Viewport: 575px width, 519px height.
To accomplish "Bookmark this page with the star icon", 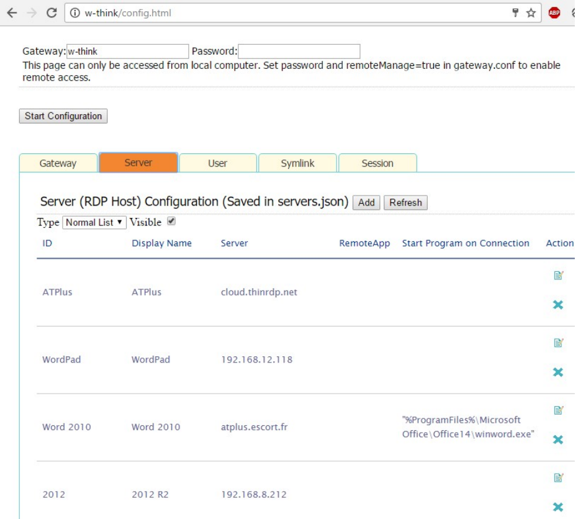I will [531, 13].
